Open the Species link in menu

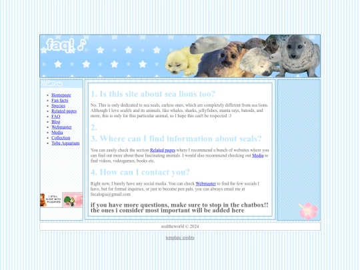coord(58,105)
